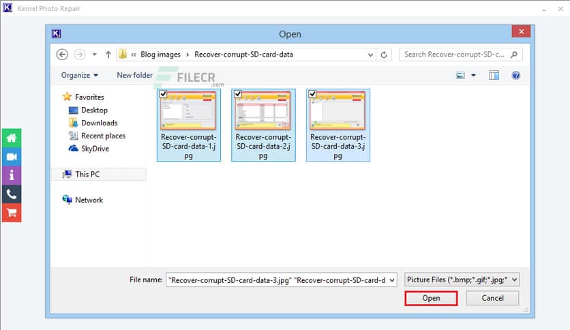Open view options dropdown arrow

[x=473, y=75]
